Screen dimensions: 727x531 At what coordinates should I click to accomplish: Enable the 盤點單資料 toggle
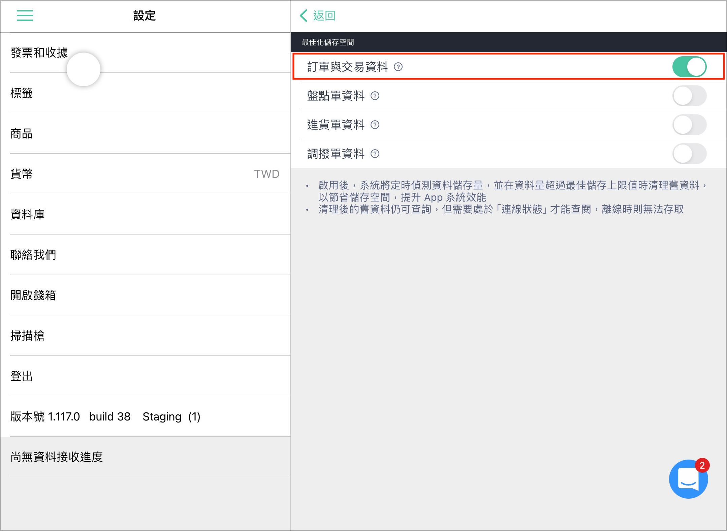[x=689, y=96]
